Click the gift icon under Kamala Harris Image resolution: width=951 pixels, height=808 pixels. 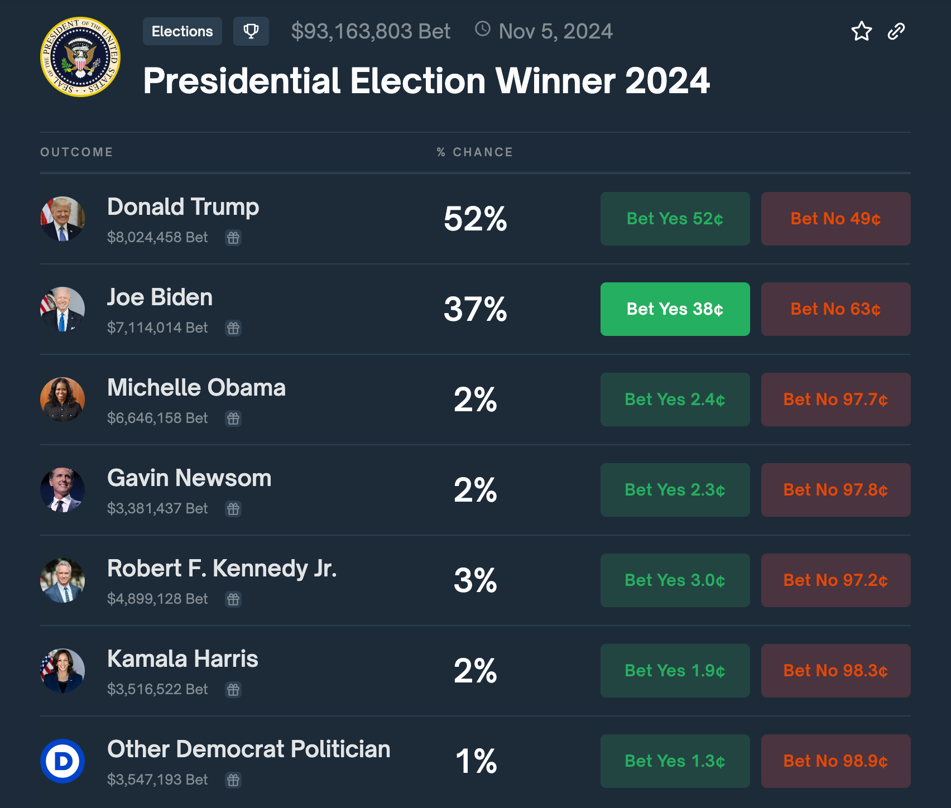tap(233, 689)
